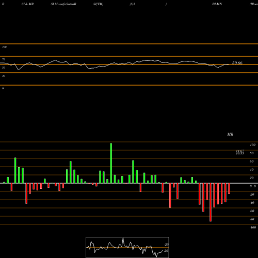Image resolution: width=258 pixels, height=258 pixels.
Task: Click the 100 label on the MR axis
Action: (252, 145)
